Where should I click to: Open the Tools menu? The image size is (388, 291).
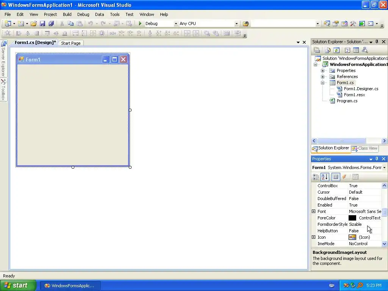pos(115,14)
